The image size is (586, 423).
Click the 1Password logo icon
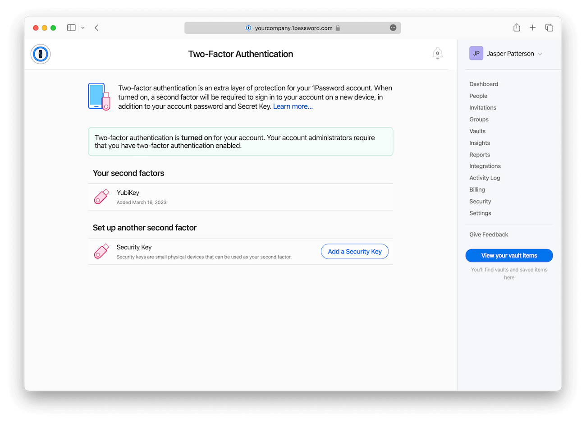pyautogui.click(x=40, y=53)
